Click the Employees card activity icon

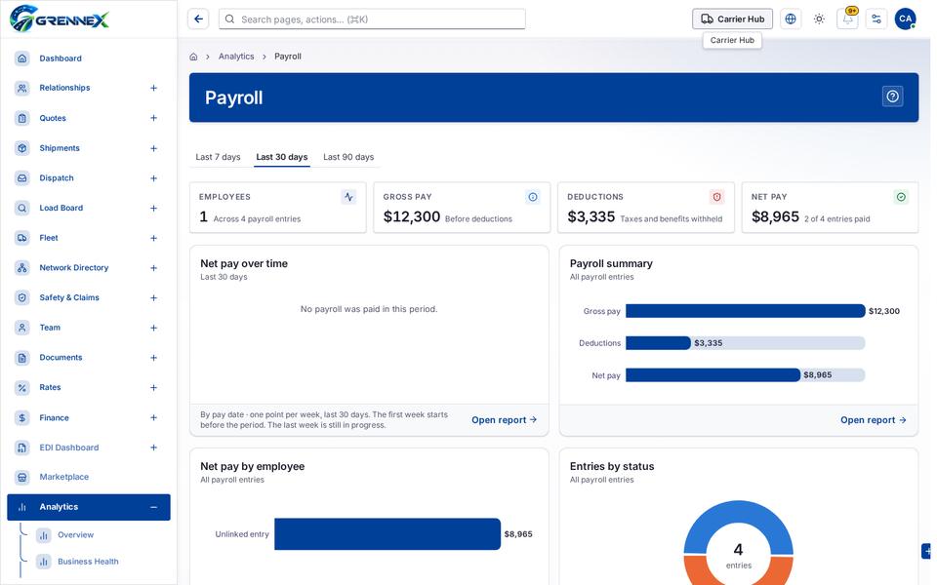tap(348, 197)
